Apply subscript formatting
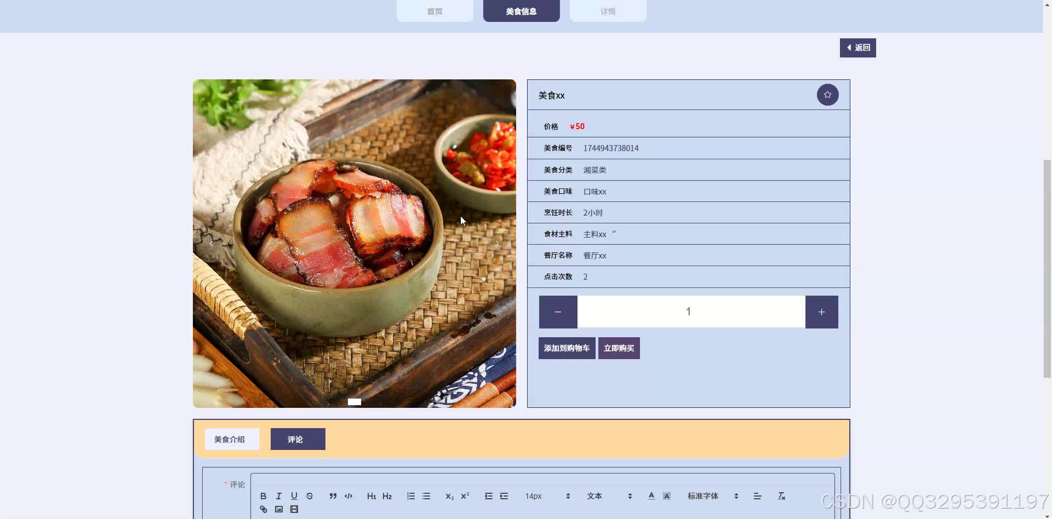1052x519 pixels. (449, 496)
